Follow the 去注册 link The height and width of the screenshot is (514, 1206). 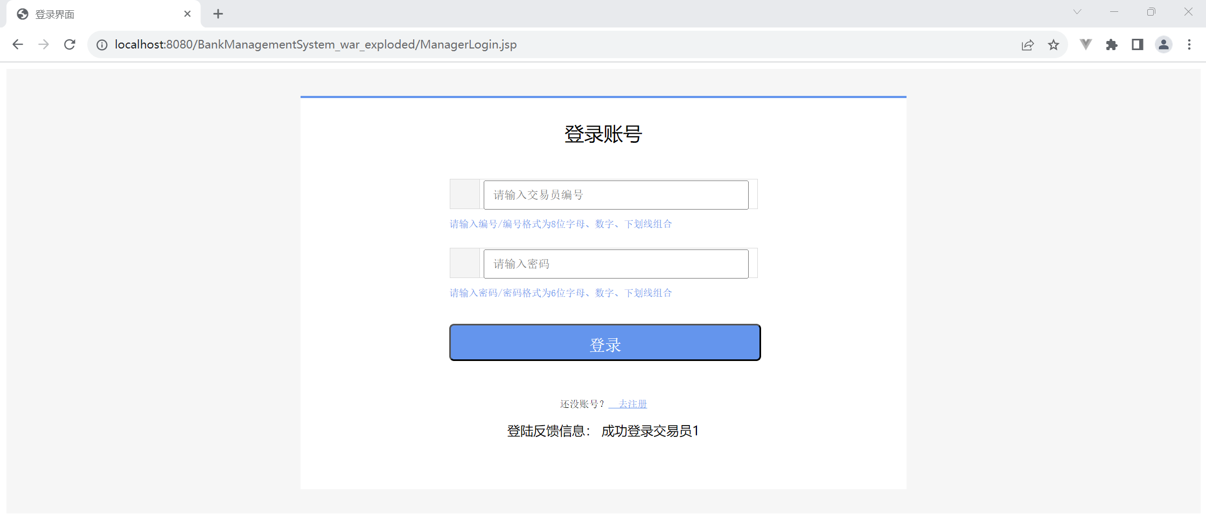632,404
